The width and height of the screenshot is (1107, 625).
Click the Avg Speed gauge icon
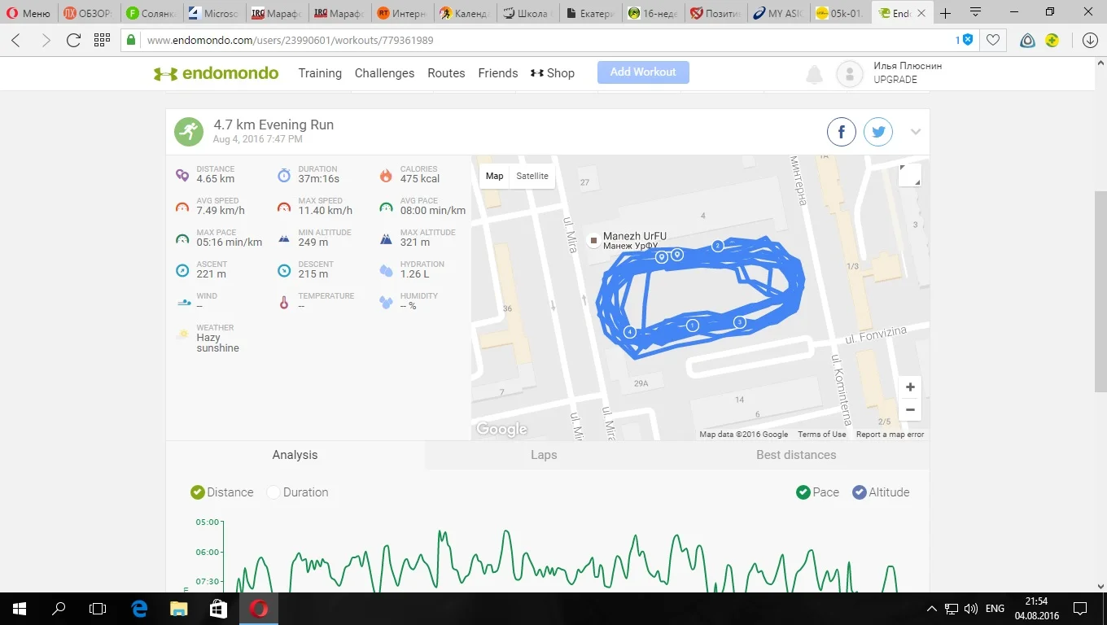click(182, 207)
